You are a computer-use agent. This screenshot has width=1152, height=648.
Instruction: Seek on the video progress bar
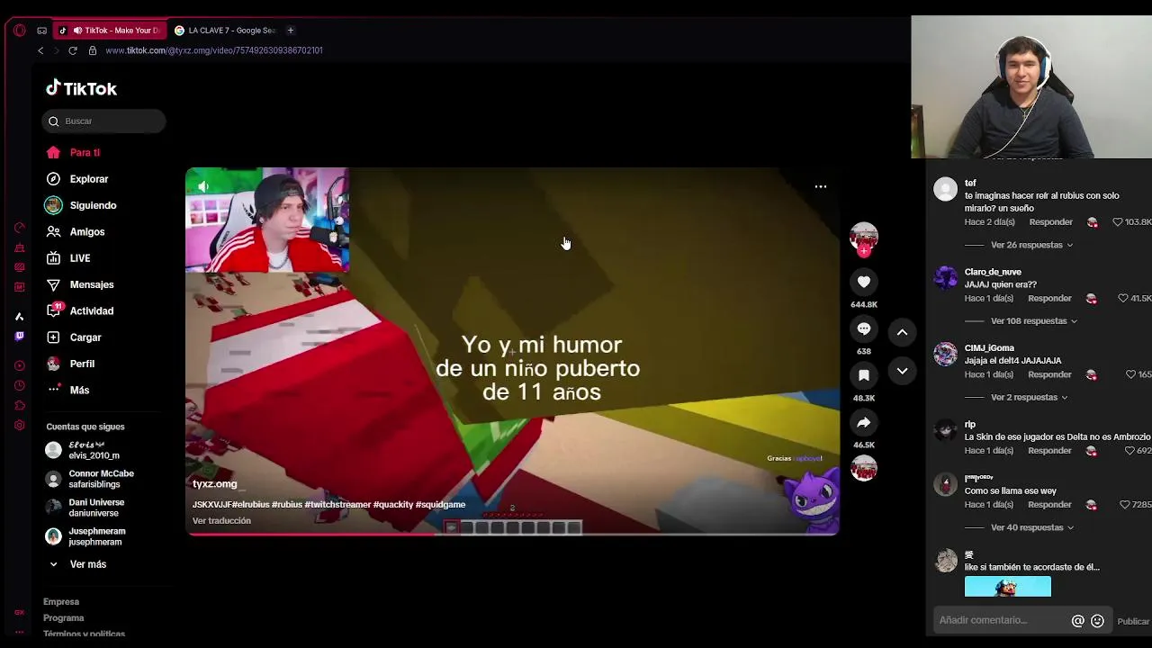512,535
